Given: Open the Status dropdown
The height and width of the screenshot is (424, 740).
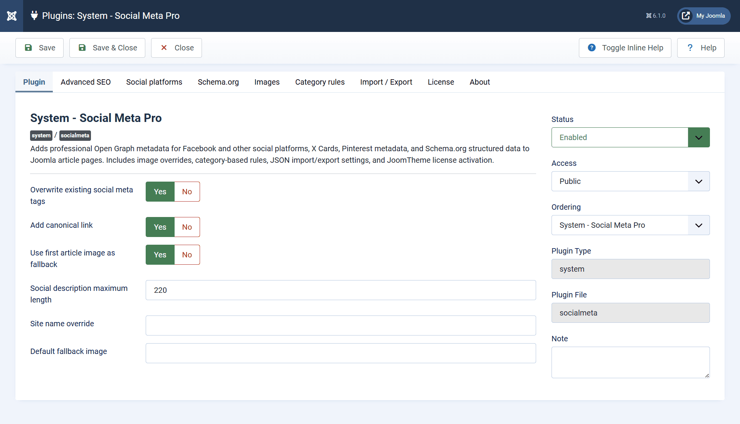Looking at the screenshot, I should pyautogui.click(x=698, y=137).
